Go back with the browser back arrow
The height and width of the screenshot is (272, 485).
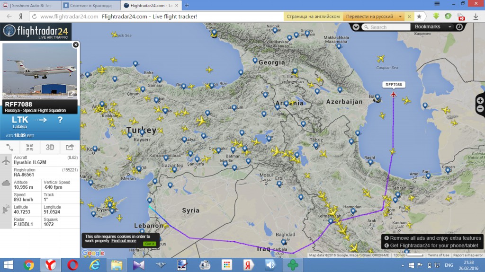pos(9,17)
